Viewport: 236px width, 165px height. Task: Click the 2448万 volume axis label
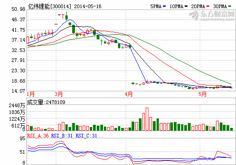[17, 105]
